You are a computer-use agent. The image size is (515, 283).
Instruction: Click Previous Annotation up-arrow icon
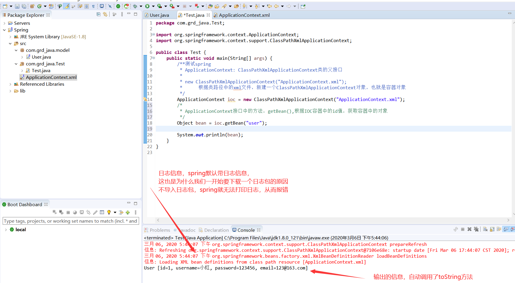[x=257, y=6]
